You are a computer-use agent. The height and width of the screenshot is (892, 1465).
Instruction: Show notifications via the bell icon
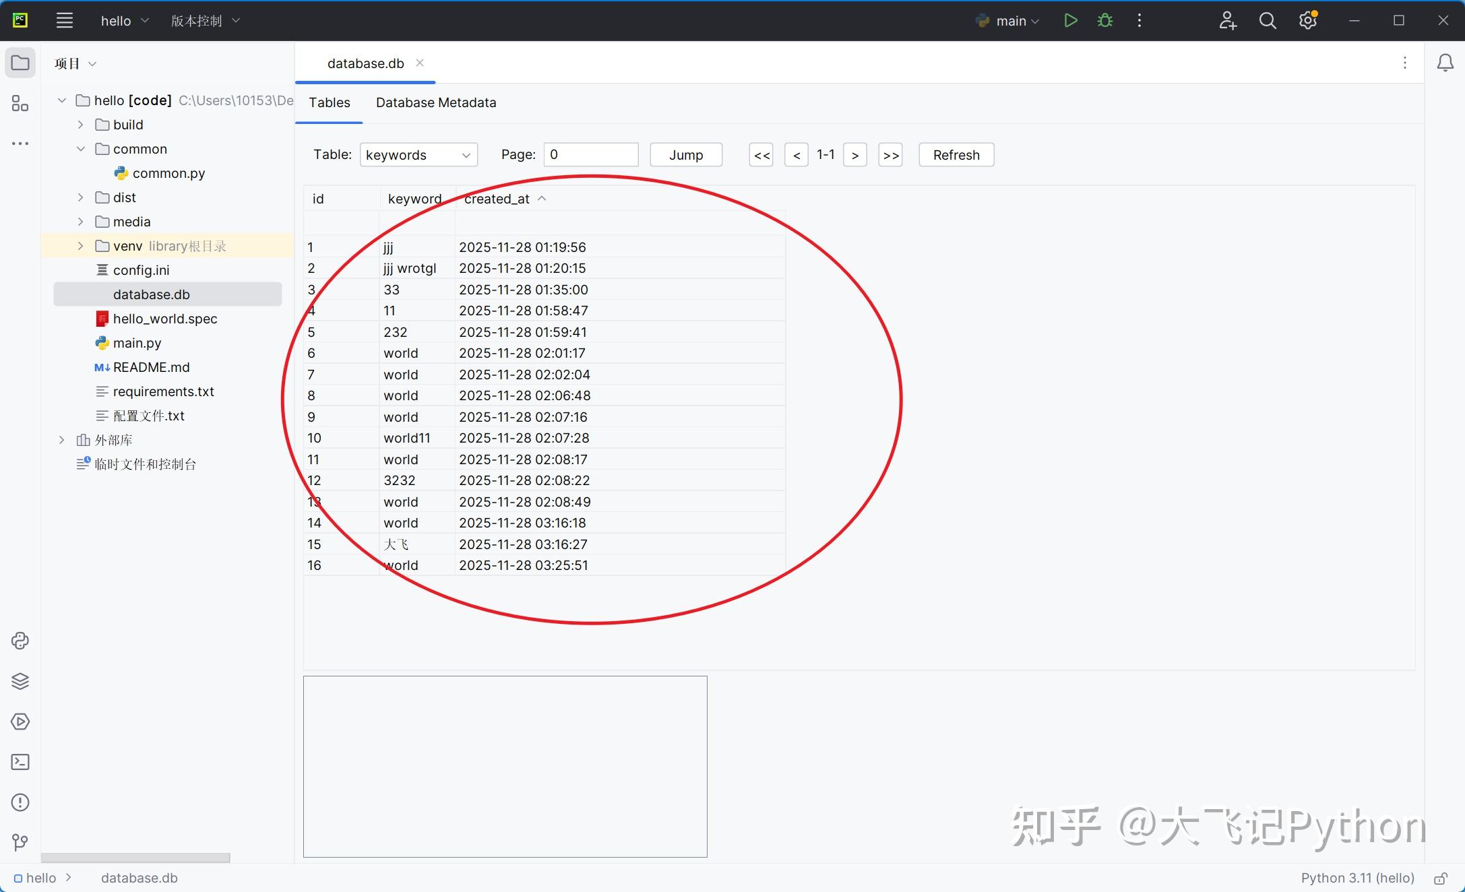coord(1445,62)
